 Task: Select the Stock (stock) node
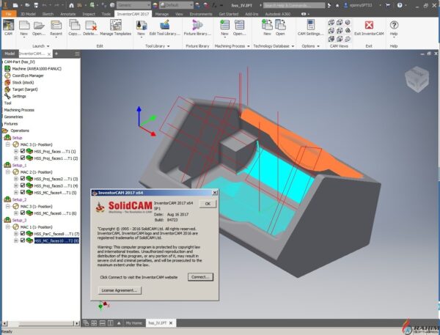[23, 83]
